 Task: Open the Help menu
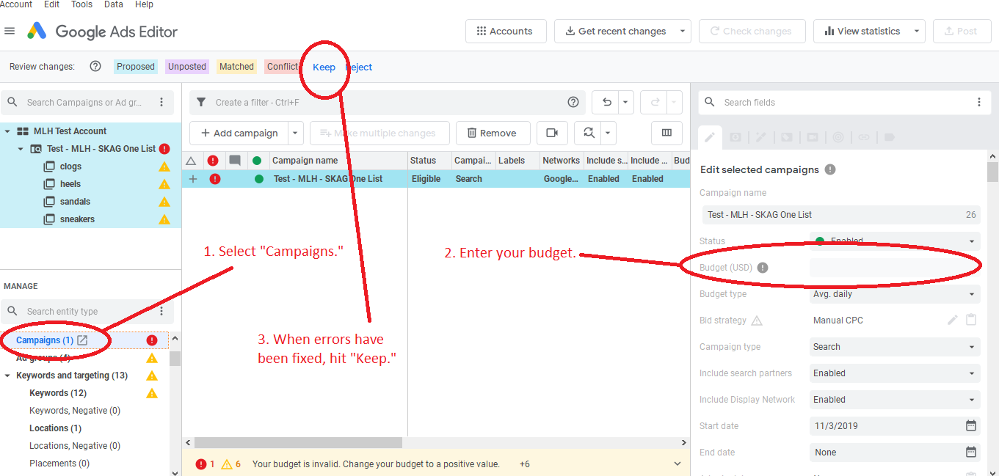click(x=144, y=4)
